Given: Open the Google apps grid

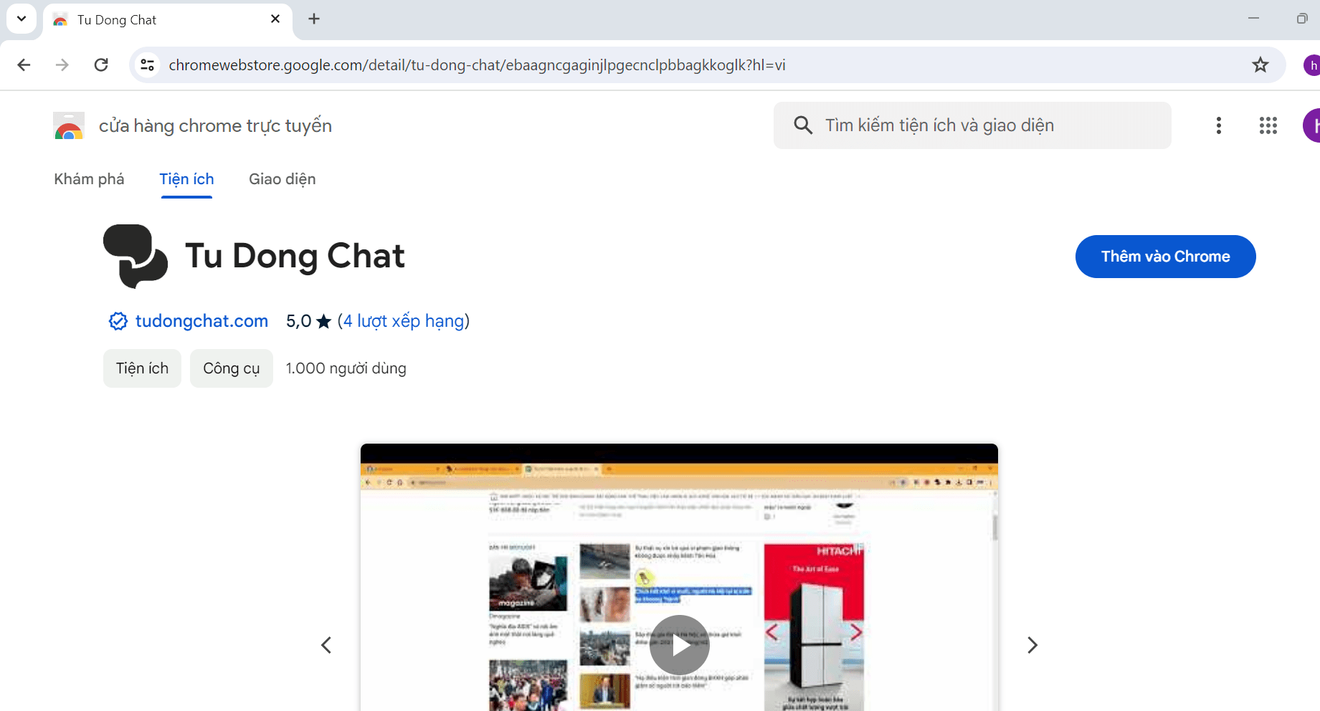Looking at the screenshot, I should pyautogui.click(x=1268, y=125).
